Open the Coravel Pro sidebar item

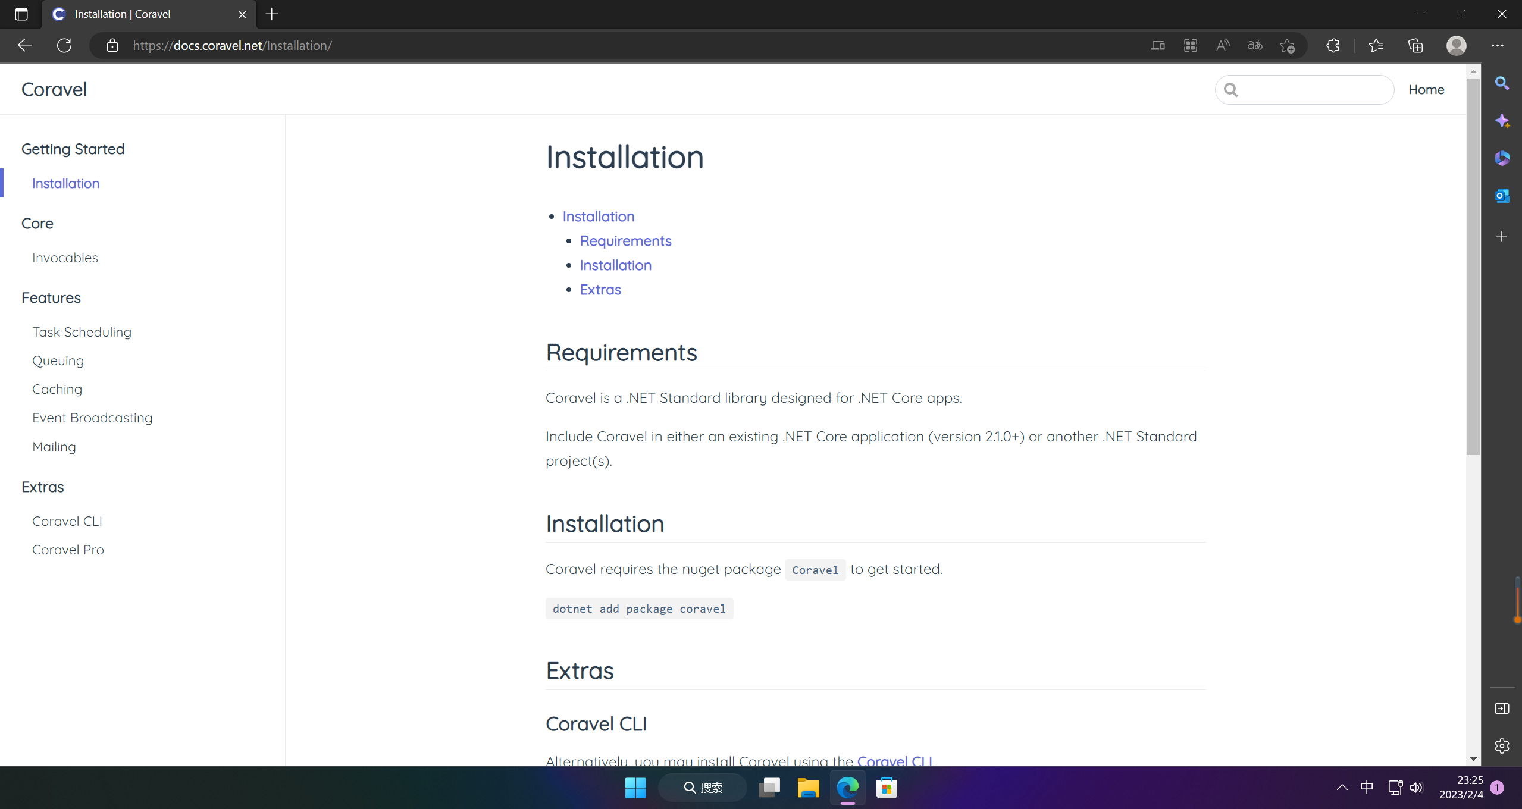68,550
